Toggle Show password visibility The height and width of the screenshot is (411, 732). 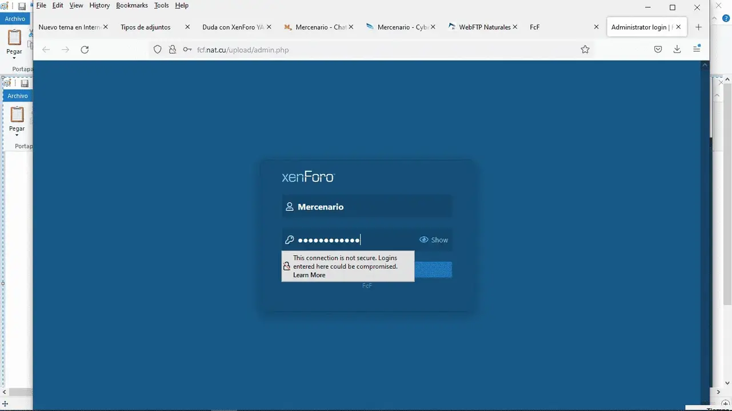click(x=434, y=240)
